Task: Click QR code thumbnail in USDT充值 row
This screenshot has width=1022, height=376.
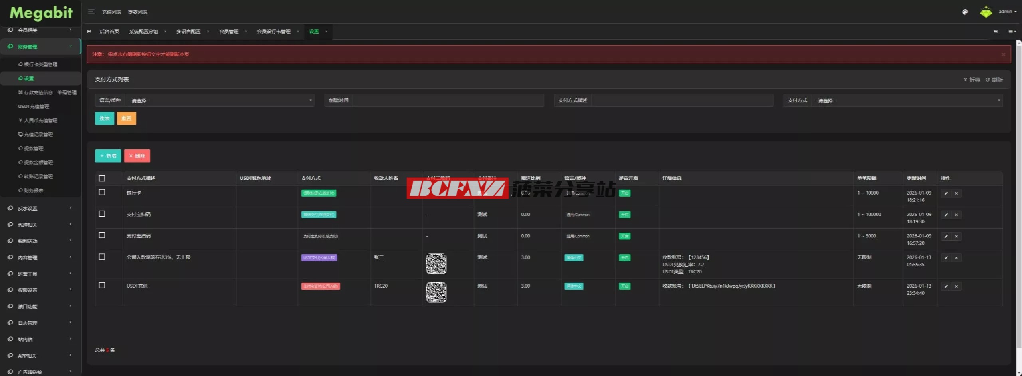Action: 436,292
